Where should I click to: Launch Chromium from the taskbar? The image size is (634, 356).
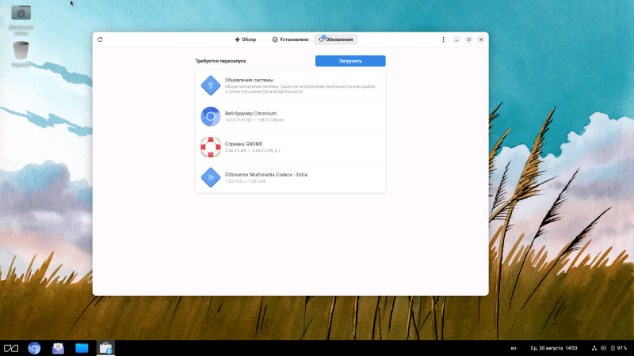[x=34, y=348]
